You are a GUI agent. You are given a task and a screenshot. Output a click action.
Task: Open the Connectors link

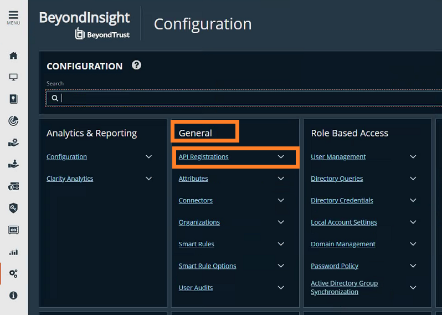[196, 200]
